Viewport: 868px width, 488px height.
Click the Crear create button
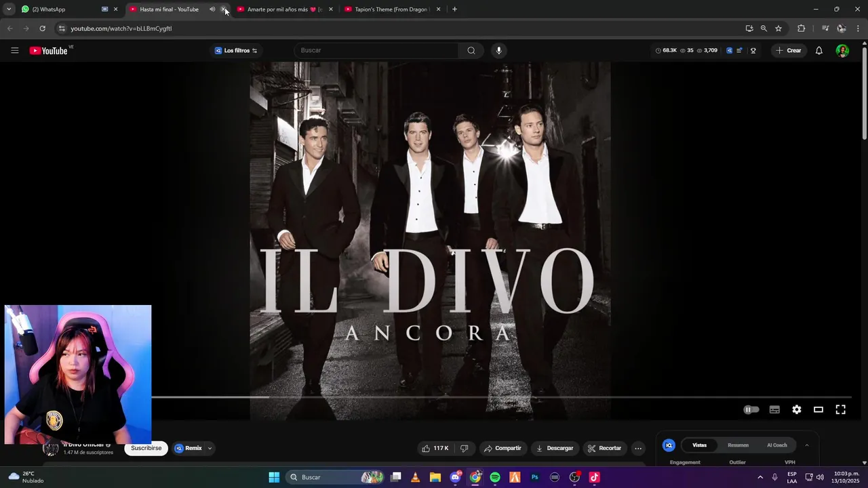click(x=789, y=51)
